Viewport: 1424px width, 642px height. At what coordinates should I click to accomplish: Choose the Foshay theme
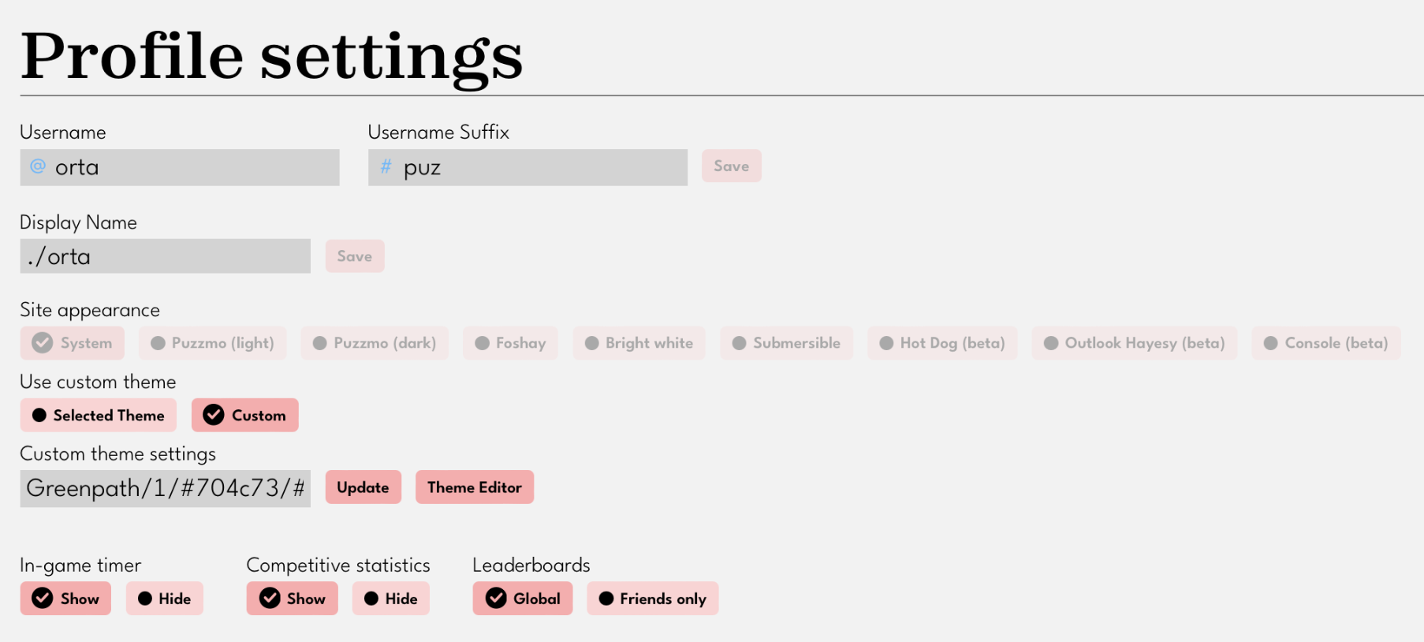click(x=510, y=343)
